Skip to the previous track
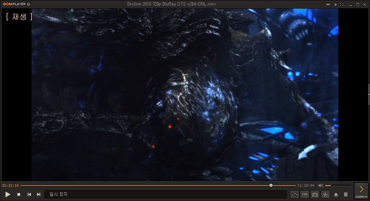 (29, 194)
